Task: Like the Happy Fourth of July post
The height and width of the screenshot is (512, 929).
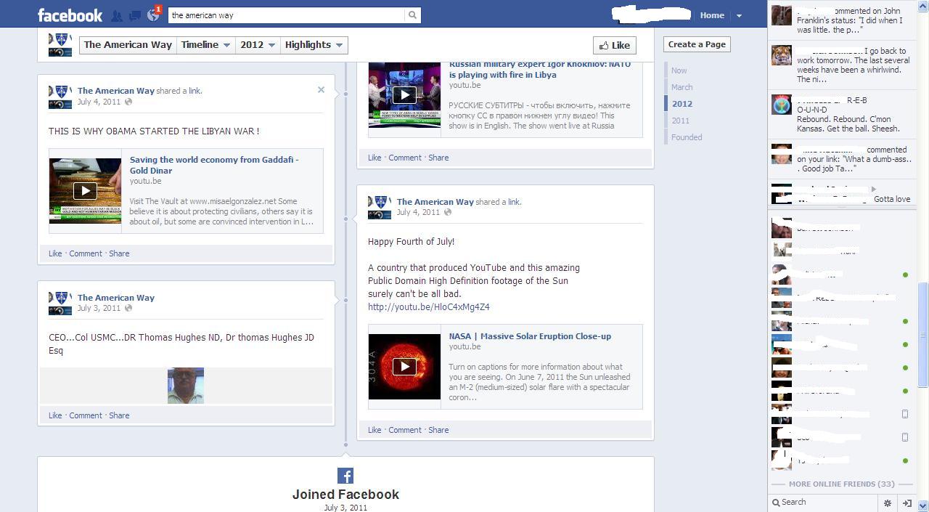Action: click(375, 430)
